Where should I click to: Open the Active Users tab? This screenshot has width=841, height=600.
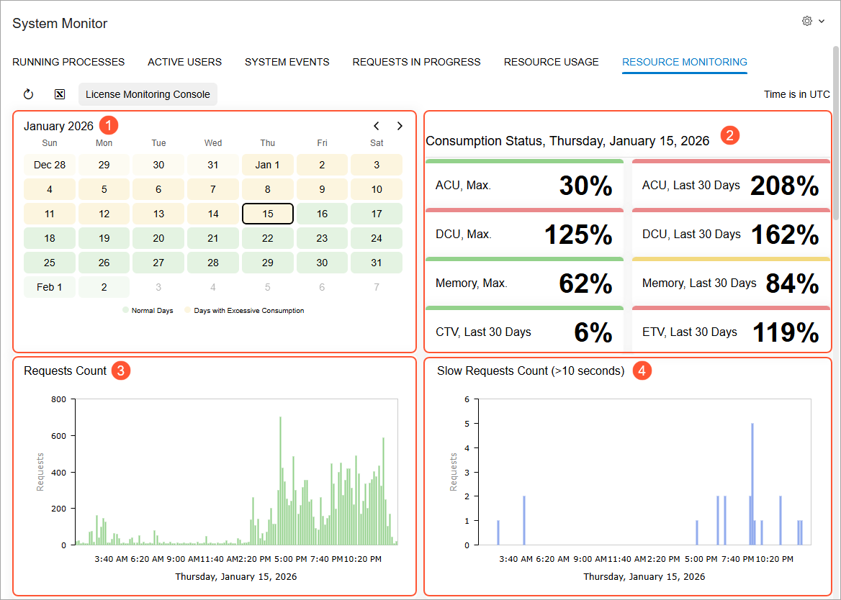pos(184,62)
